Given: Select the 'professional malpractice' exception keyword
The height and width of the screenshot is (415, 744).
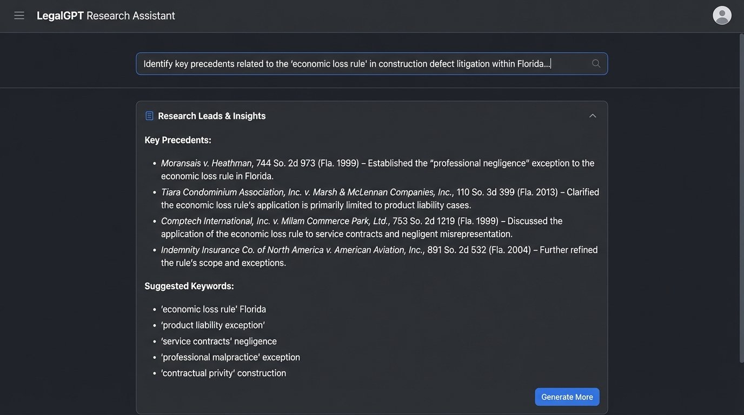Looking at the screenshot, I should tap(230, 356).
